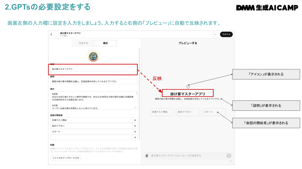This screenshot has width=302, height=169.
Task: Click ファイルをアップロードする button
Action: pos(66,158)
